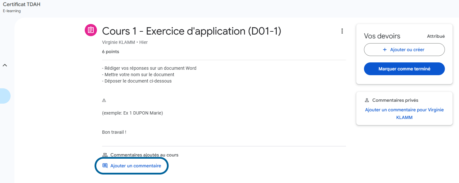Viewport: 459px width, 183px height.
Task: Click the 6 points label
Action: tap(110, 52)
